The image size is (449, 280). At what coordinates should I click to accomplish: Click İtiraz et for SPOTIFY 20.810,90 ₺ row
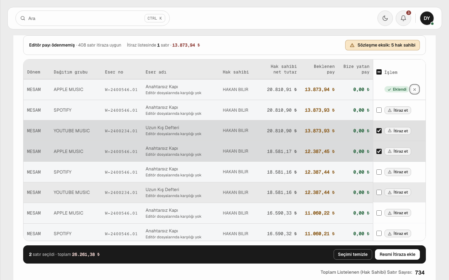pos(398,110)
